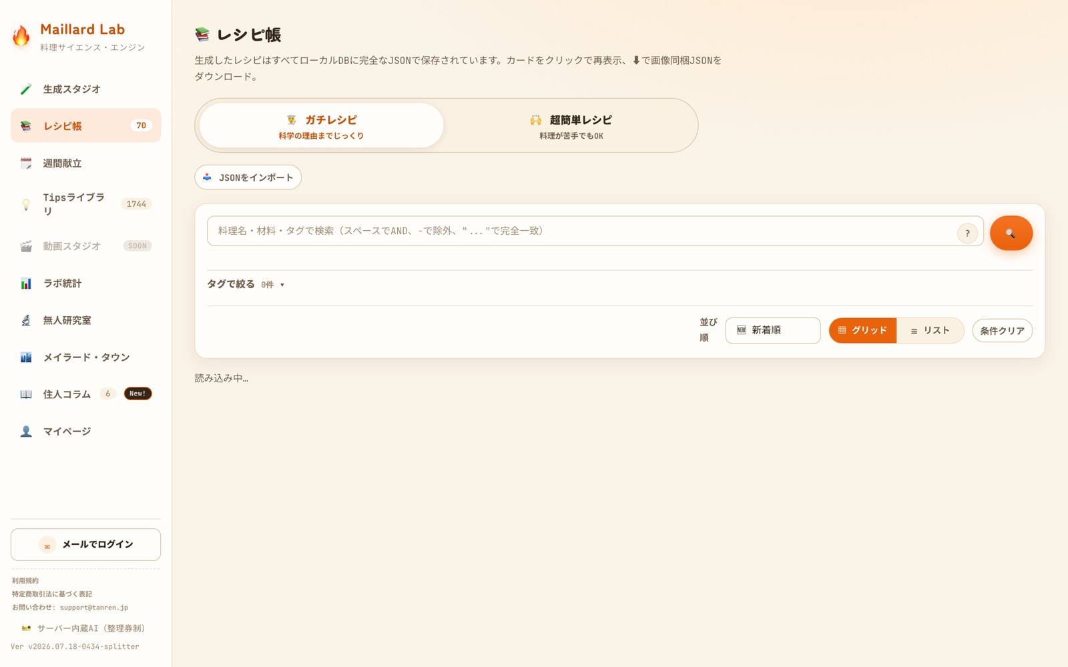This screenshot has height=667, width=1068.
Task: Click the Tipsライブラリ light bulb icon
Action: 26,205
